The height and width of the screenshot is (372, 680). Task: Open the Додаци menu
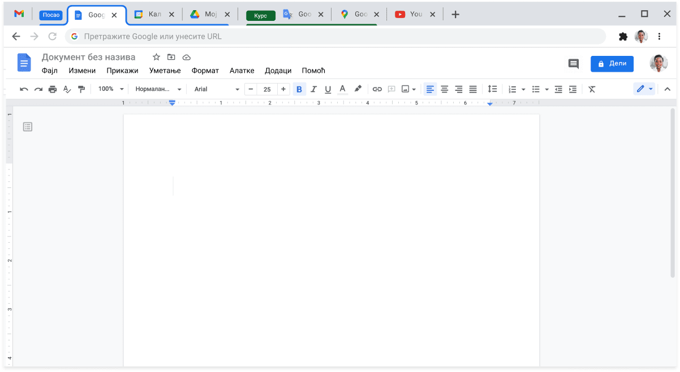coord(278,71)
